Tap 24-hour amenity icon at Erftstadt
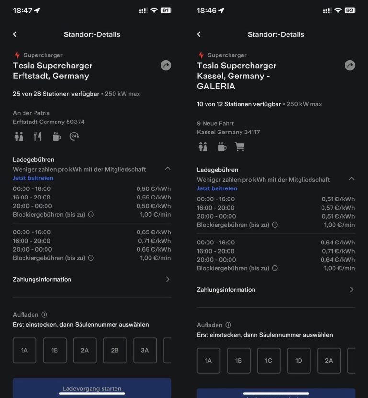The image size is (368, 398). coord(74,136)
